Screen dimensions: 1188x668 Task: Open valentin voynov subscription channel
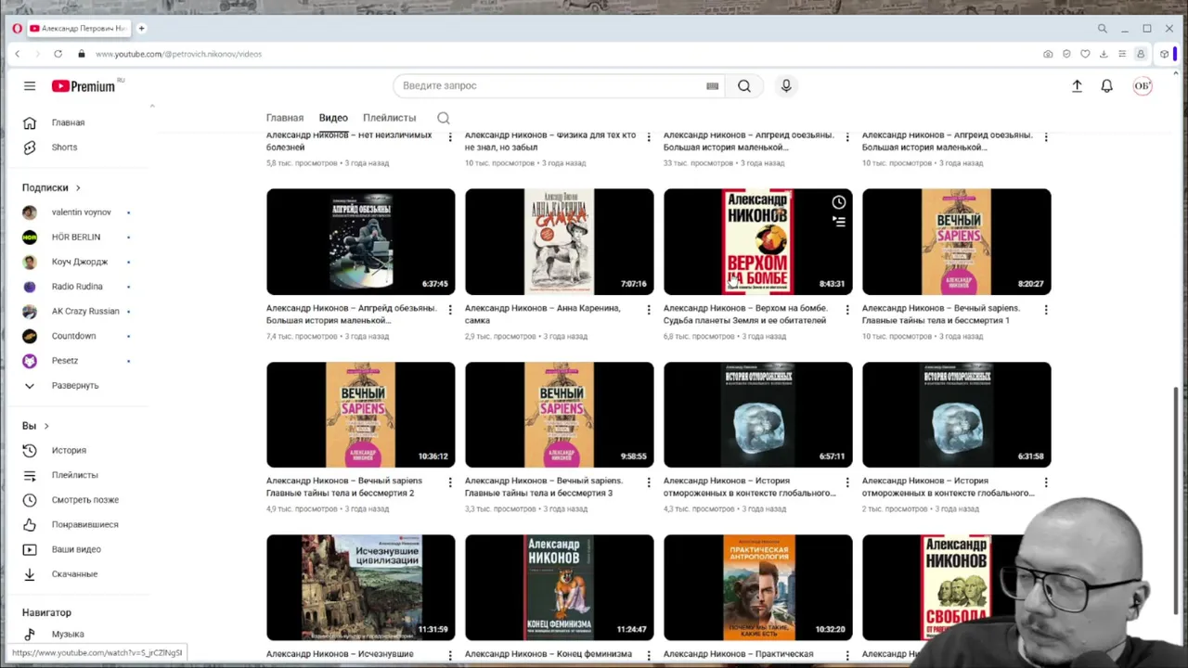(x=81, y=212)
